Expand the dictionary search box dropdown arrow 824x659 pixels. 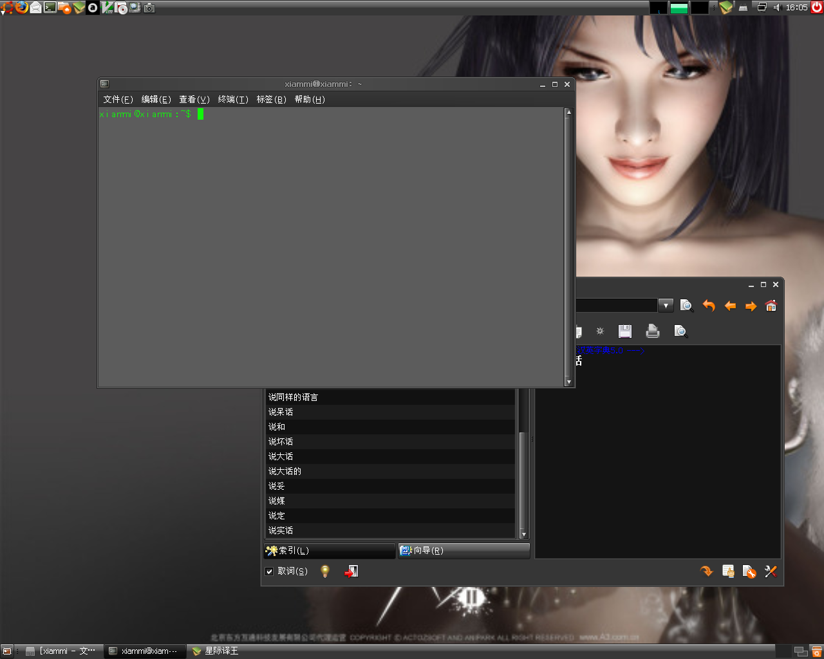[x=666, y=306]
